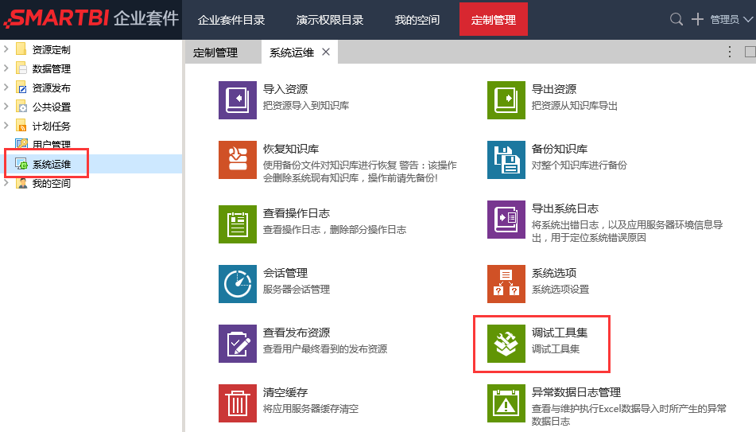Open the three-dot tab options menu
756x432 pixels.
coord(730,53)
